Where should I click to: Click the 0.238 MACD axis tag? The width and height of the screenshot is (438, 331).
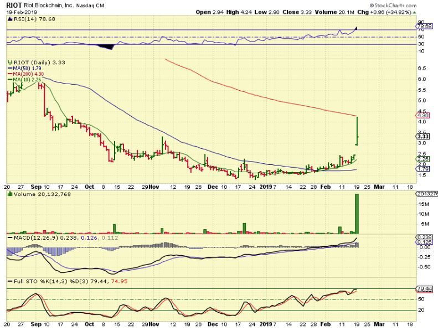click(x=424, y=237)
